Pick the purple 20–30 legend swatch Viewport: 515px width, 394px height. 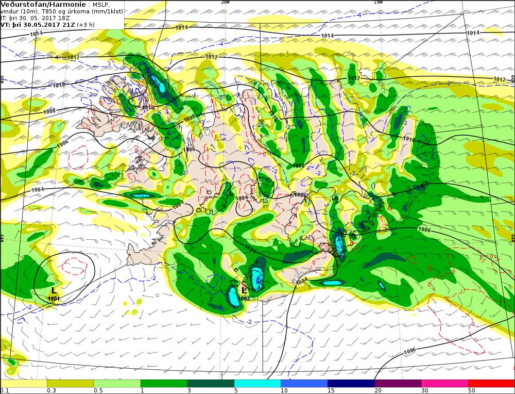398,384
